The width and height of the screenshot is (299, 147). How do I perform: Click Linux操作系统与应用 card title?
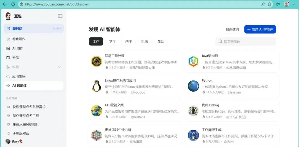click(120, 80)
